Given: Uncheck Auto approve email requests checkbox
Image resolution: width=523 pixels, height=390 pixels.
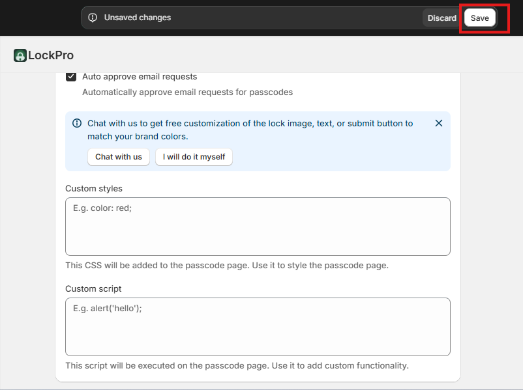Looking at the screenshot, I should [71, 76].
